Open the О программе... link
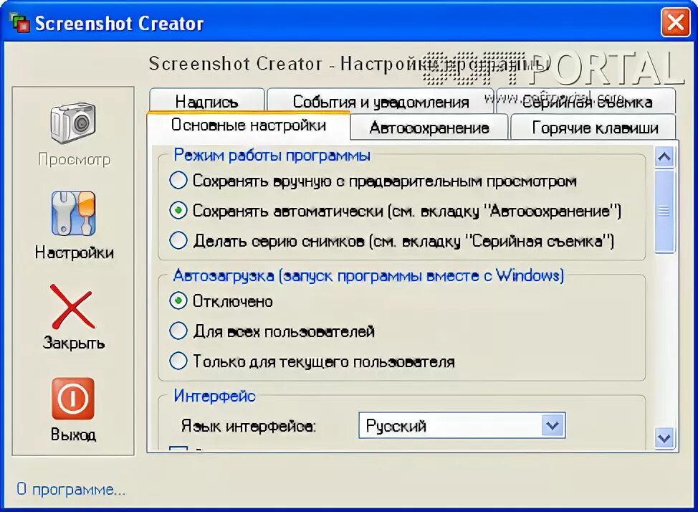The width and height of the screenshot is (698, 512). coord(71,489)
